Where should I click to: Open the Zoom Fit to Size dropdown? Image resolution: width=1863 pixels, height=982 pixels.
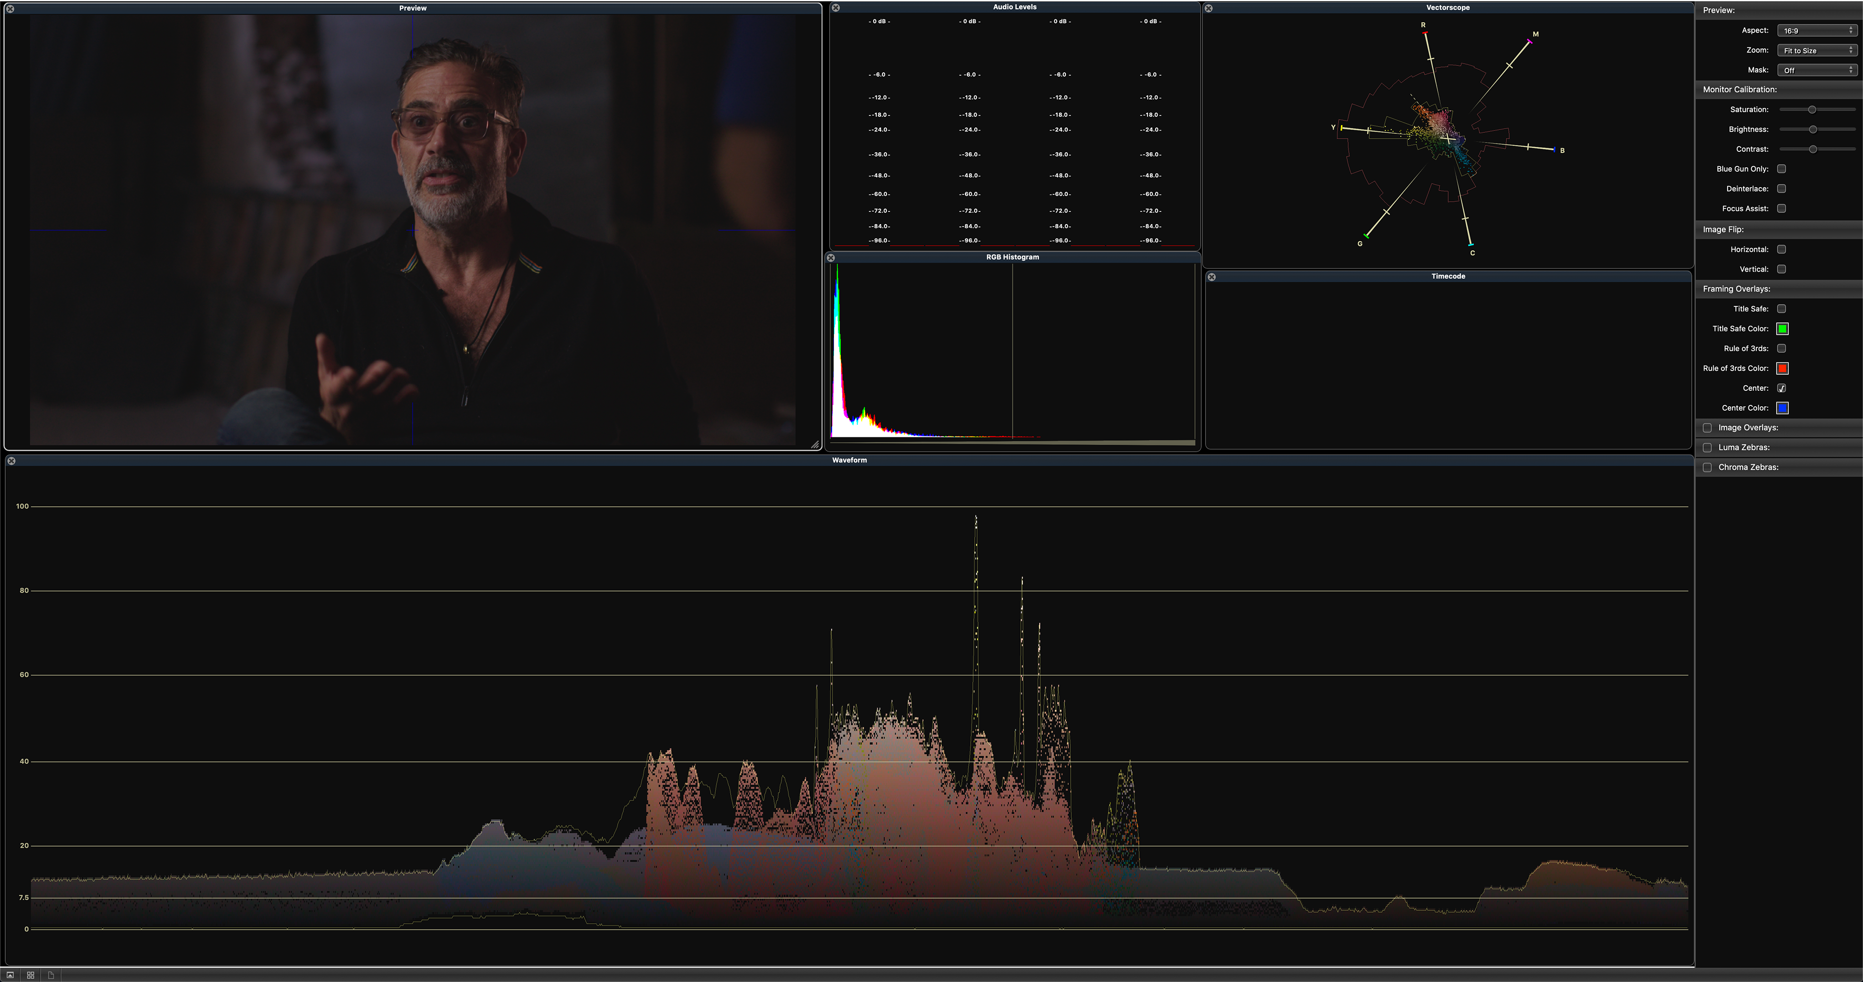pos(1817,50)
